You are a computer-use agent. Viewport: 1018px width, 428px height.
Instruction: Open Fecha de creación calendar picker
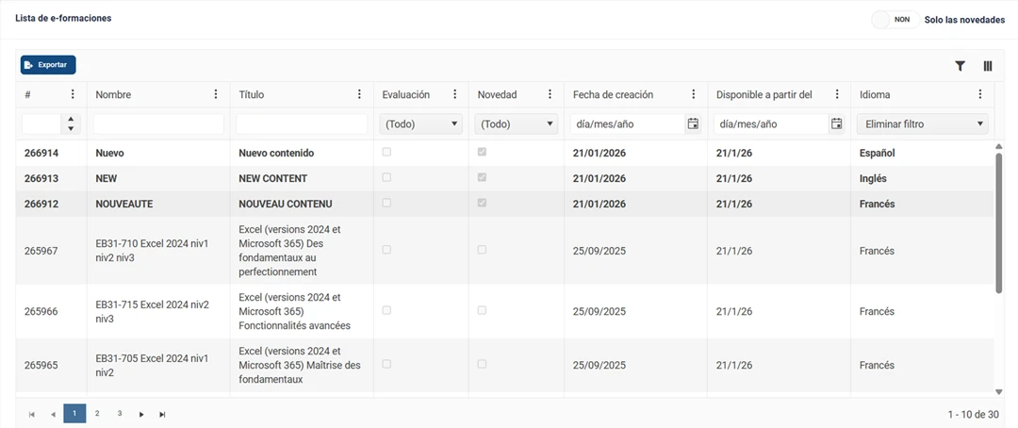pyautogui.click(x=693, y=123)
